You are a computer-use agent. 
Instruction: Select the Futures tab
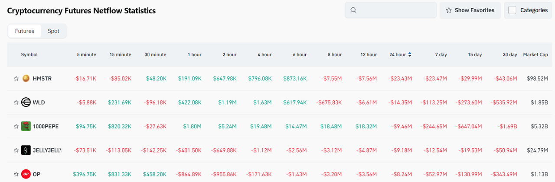pyautogui.click(x=25, y=31)
